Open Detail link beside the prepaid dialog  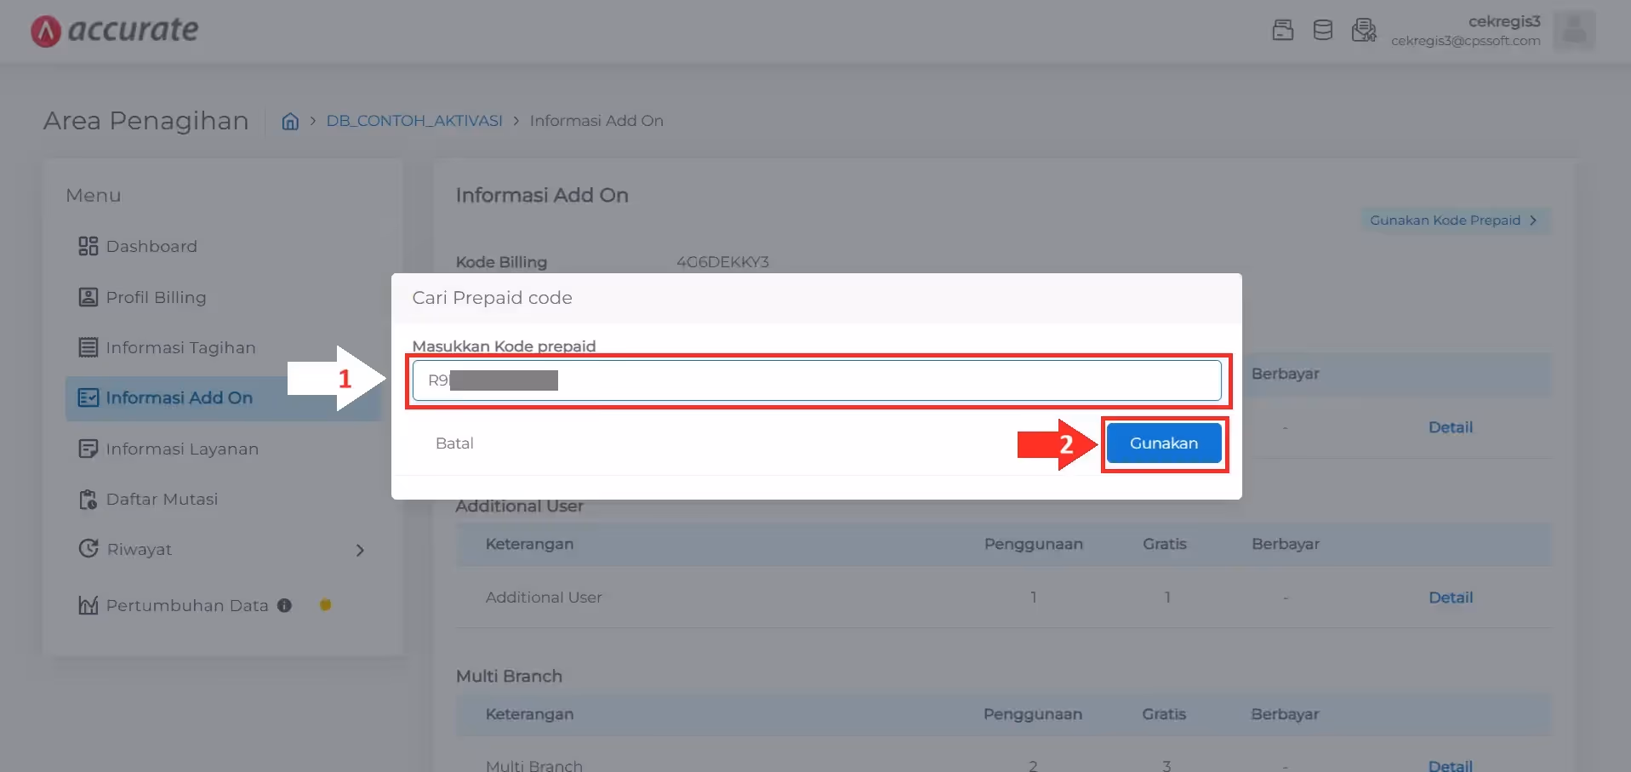tap(1451, 427)
